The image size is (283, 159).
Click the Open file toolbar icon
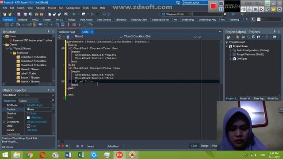(x=10, y=14)
